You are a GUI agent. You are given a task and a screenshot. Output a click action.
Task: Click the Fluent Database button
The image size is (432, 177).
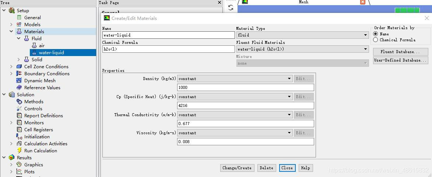pyautogui.click(x=400, y=52)
